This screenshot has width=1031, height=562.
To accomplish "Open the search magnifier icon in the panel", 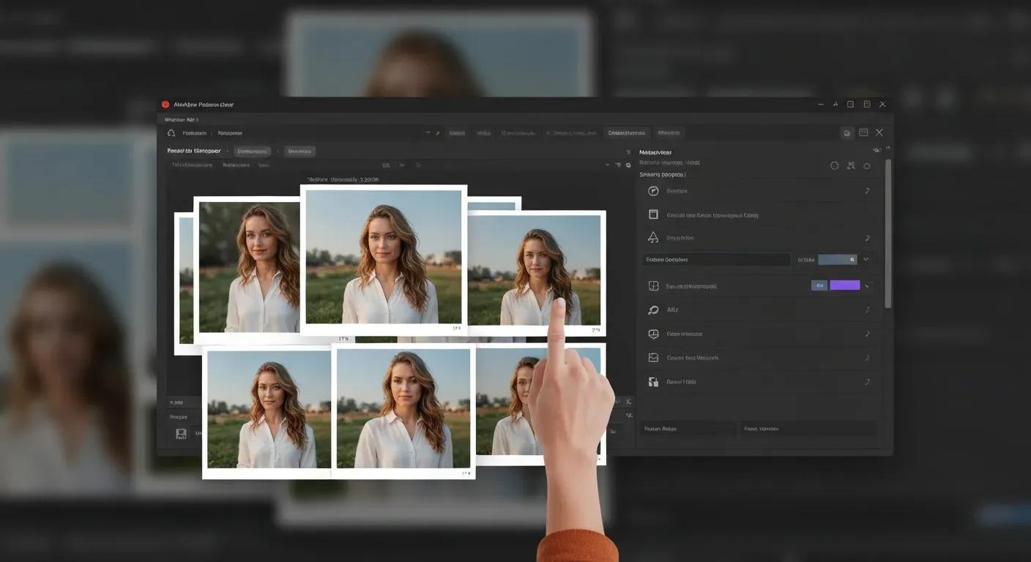I will click(x=652, y=310).
